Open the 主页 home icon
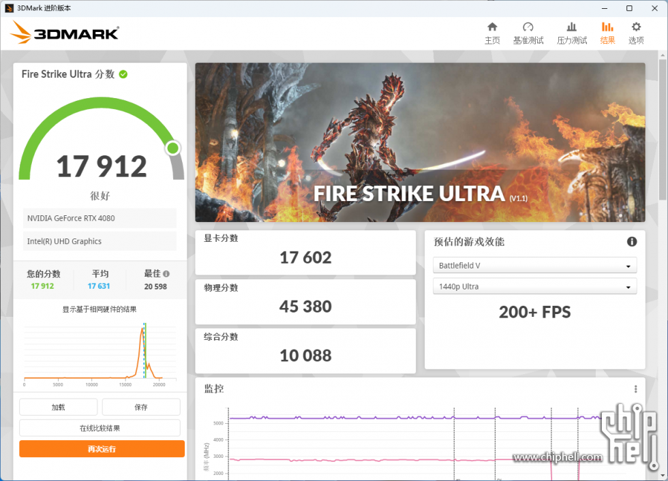 492,27
